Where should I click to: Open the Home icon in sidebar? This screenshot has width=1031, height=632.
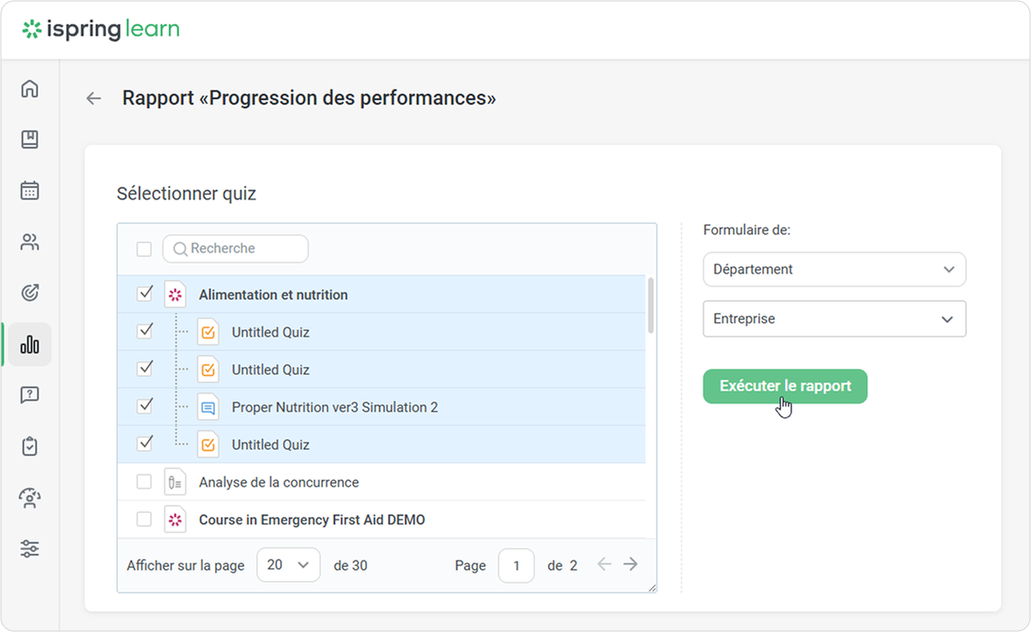(30, 89)
